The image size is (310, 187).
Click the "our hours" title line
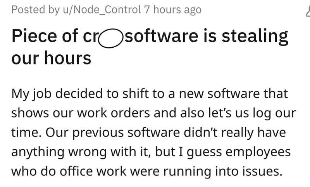(52, 58)
